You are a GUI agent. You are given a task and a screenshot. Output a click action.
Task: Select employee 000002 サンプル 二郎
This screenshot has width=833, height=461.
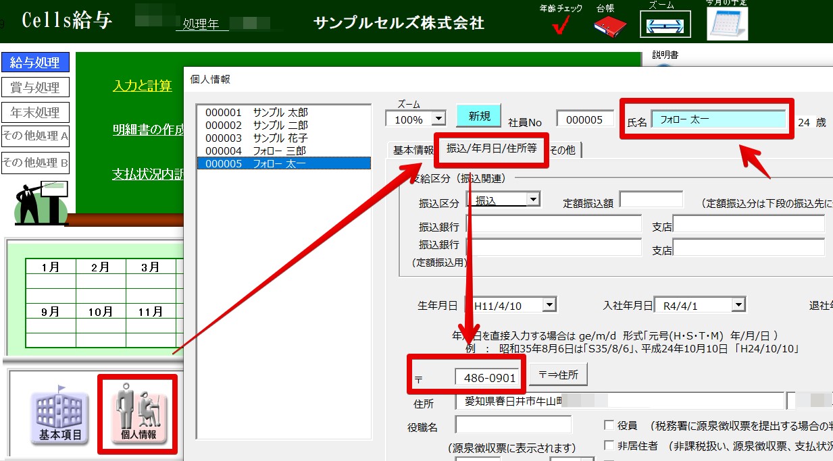point(283,125)
